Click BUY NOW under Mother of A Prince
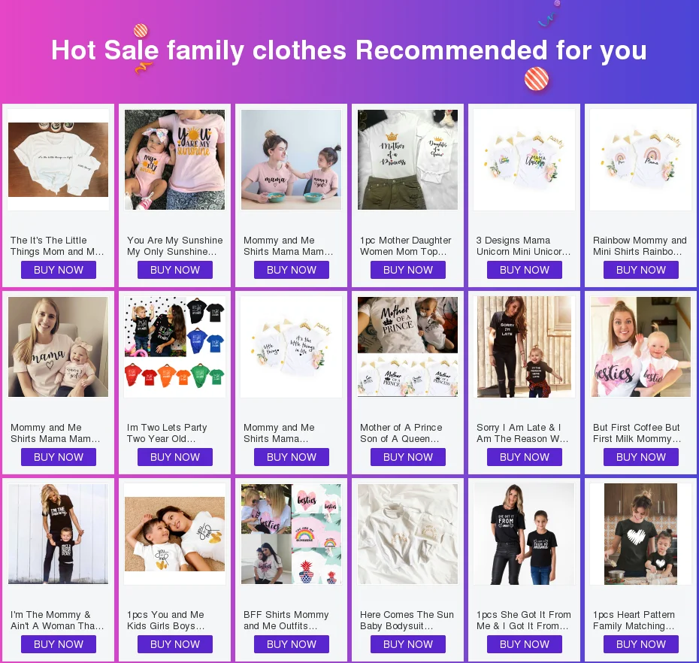Image resolution: width=699 pixels, height=663 pixels. tap(408, 458)
